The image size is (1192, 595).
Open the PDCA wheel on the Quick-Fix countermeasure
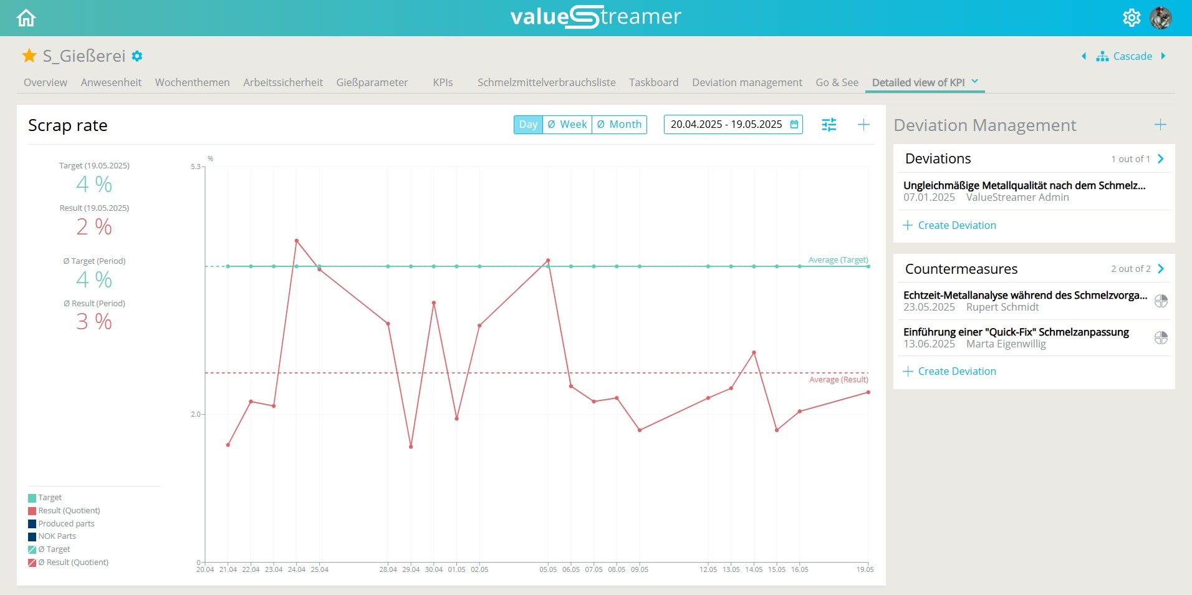[x=1161, y=337]
